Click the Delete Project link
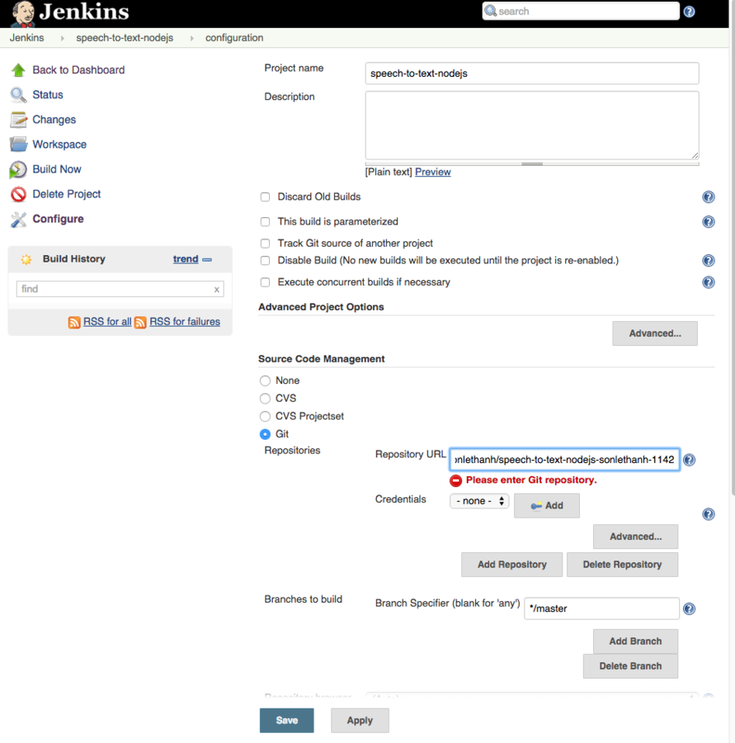Image resolution: width=735 pixels, height=743 pixels. (66, 194)
